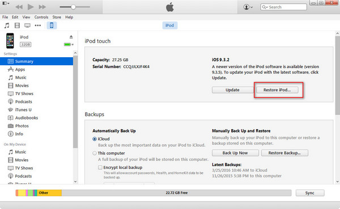Click the Restore iPod button

277,90
